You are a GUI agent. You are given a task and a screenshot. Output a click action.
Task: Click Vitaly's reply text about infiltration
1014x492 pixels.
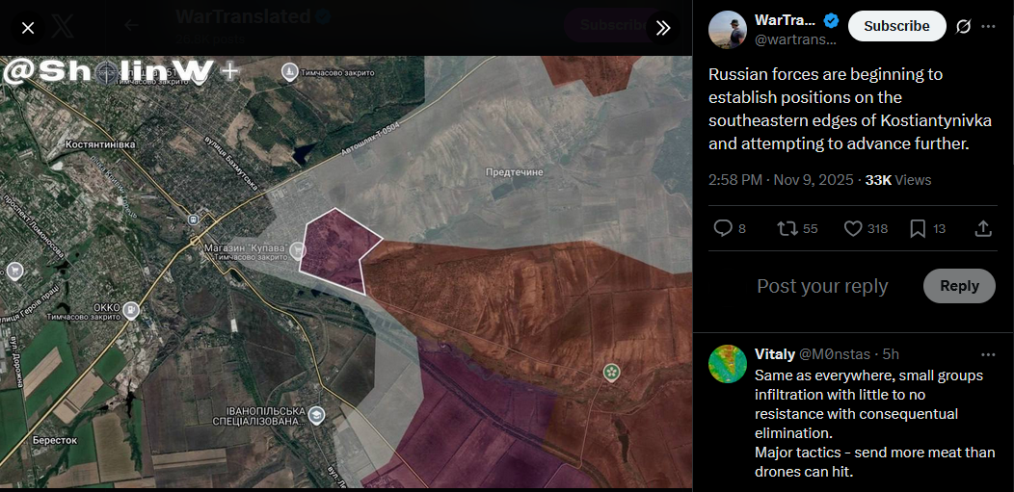[x=875, y=424]
